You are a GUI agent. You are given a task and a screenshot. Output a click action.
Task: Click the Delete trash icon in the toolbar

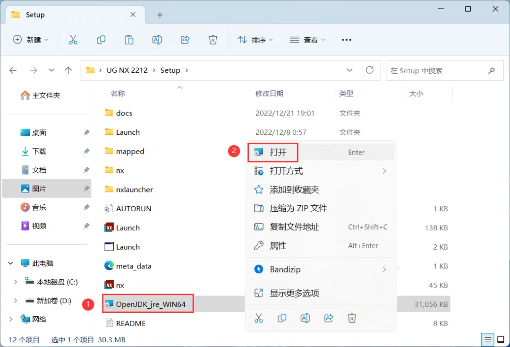213,40
